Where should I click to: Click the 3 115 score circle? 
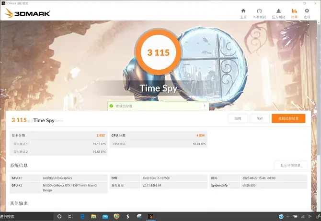158,53
